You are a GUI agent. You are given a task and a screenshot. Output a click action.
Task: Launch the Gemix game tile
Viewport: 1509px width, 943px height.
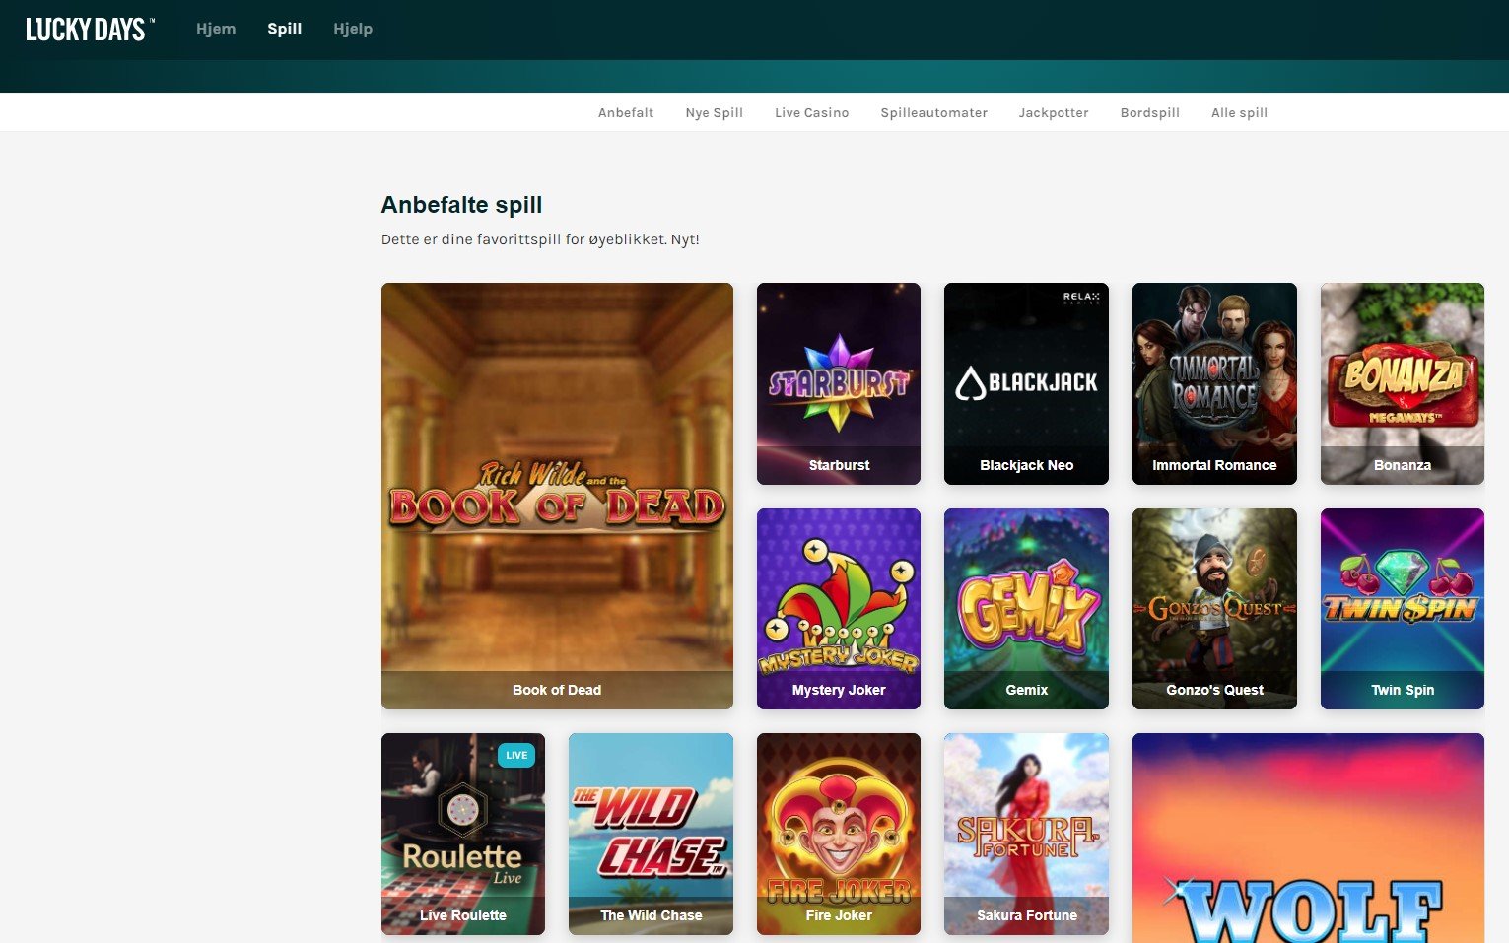point(1026,608)
